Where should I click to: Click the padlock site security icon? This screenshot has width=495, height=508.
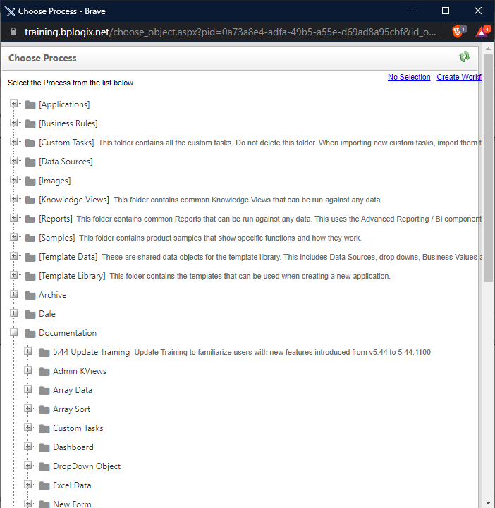click(x=13, y=32)
